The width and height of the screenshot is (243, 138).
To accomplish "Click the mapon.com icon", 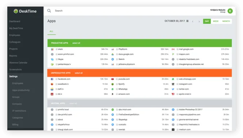I will point(173,54).
